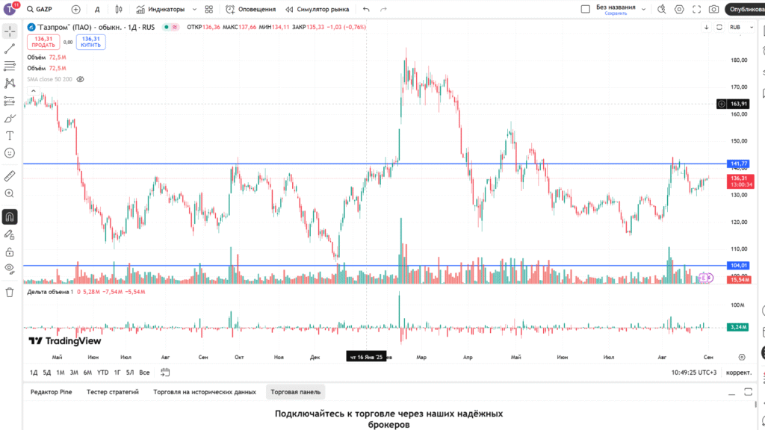Toggle the коррект. adjustment setting
Viewport: 765px width, 430px height.
point(739,373)
